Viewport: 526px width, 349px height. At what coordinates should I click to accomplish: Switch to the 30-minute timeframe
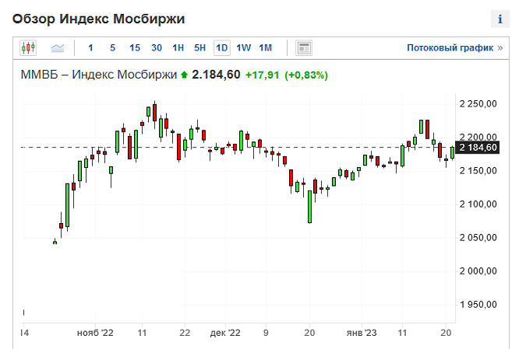(157, 48)
